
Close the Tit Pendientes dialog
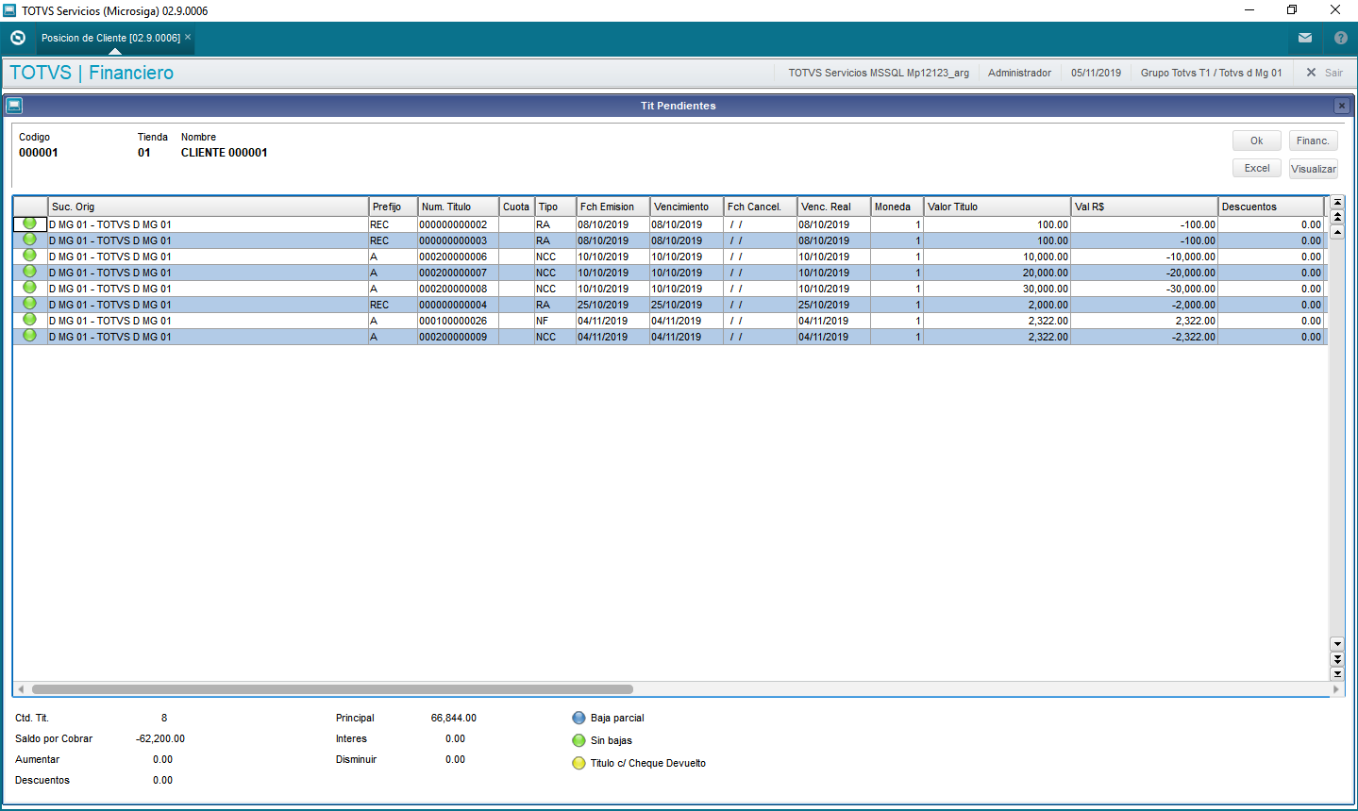[x=1341, y=106]
